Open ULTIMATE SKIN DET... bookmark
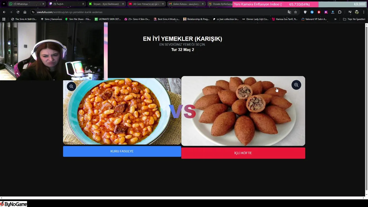368x207 pixels. click(108, 19)
